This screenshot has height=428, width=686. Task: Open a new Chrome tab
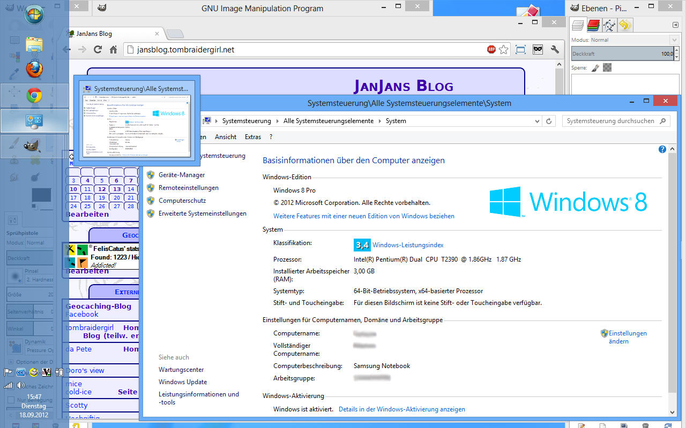coord(175,34)
